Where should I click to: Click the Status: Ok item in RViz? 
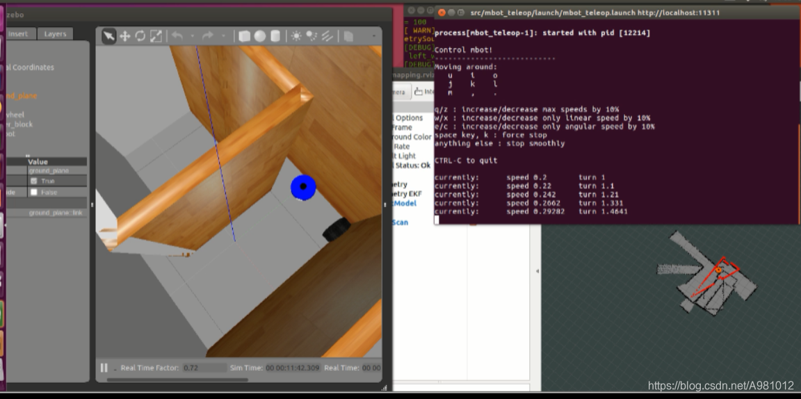(x=413, y=165)
